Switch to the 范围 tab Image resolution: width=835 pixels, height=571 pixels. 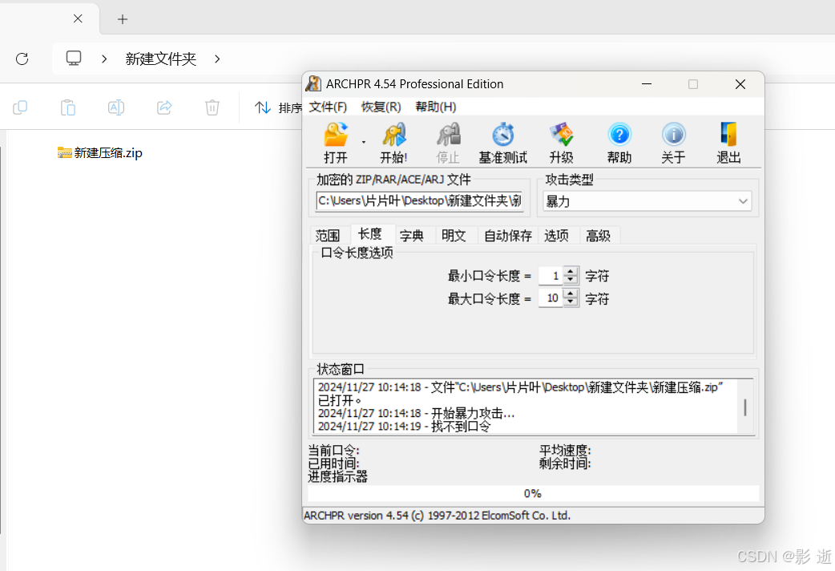click(328, 236)
